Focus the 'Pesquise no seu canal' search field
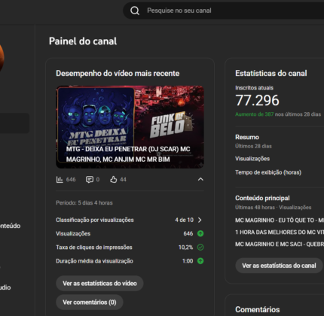Viewport: 324px width, 316px height. pyautogui.click(x=224, y=11)
